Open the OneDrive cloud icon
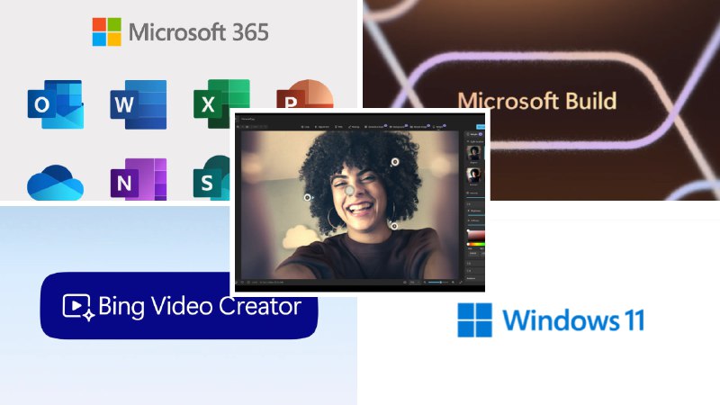 tap(55, 183)
